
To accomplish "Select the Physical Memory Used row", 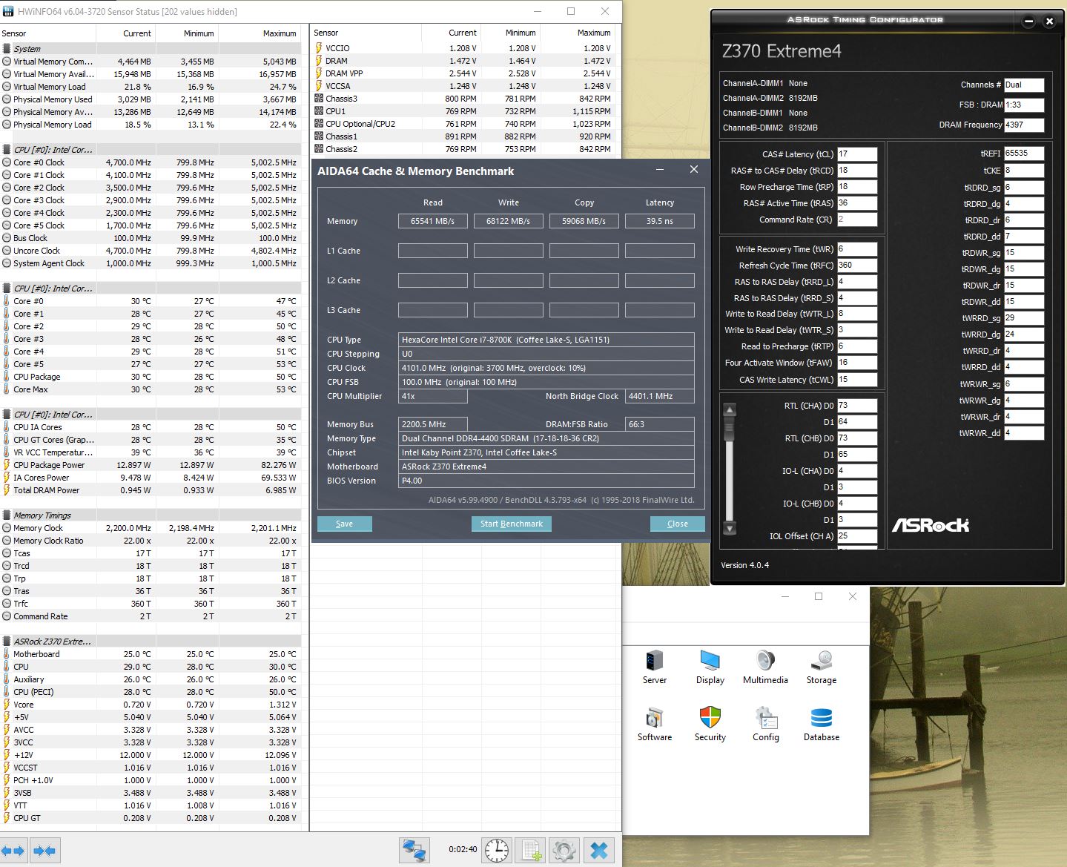I will click(151, 99).
